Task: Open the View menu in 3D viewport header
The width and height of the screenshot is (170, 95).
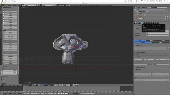Action: pos(6,85)
